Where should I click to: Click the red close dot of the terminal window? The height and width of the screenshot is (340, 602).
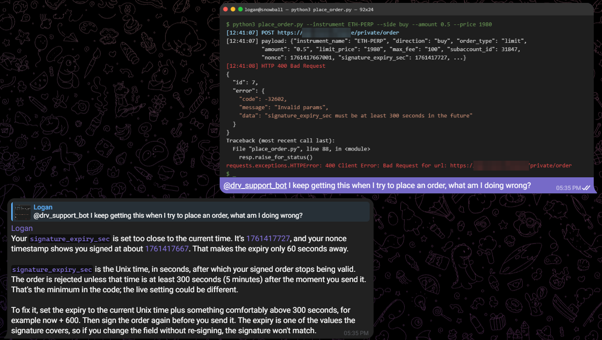[x=226, y=9]
